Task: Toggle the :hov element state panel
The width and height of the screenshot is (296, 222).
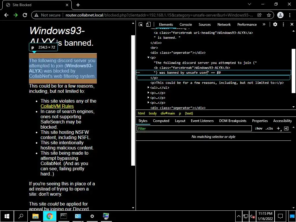Action: click(259, 128)
